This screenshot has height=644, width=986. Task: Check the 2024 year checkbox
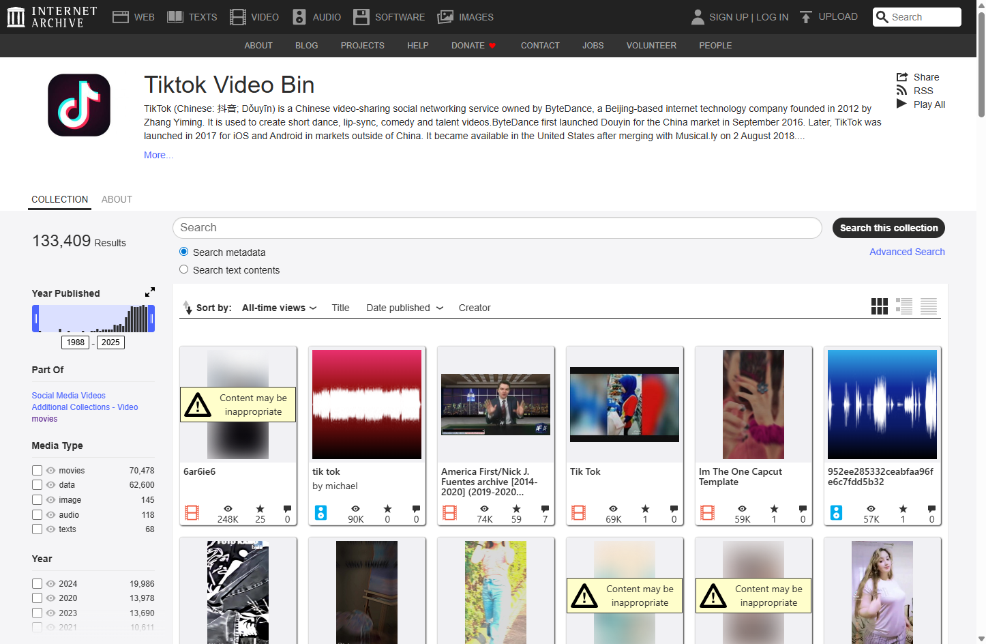pyautogui.click(x=38, y=583)
